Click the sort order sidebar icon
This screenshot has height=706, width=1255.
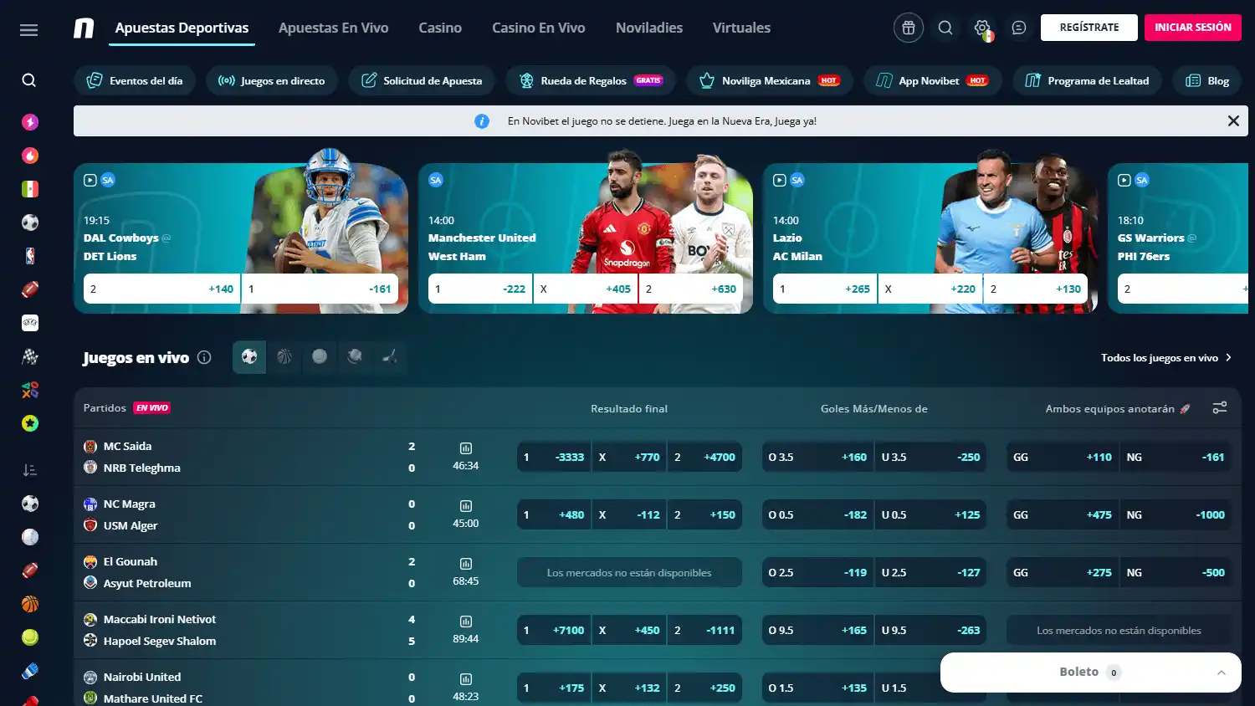point(30,470)
